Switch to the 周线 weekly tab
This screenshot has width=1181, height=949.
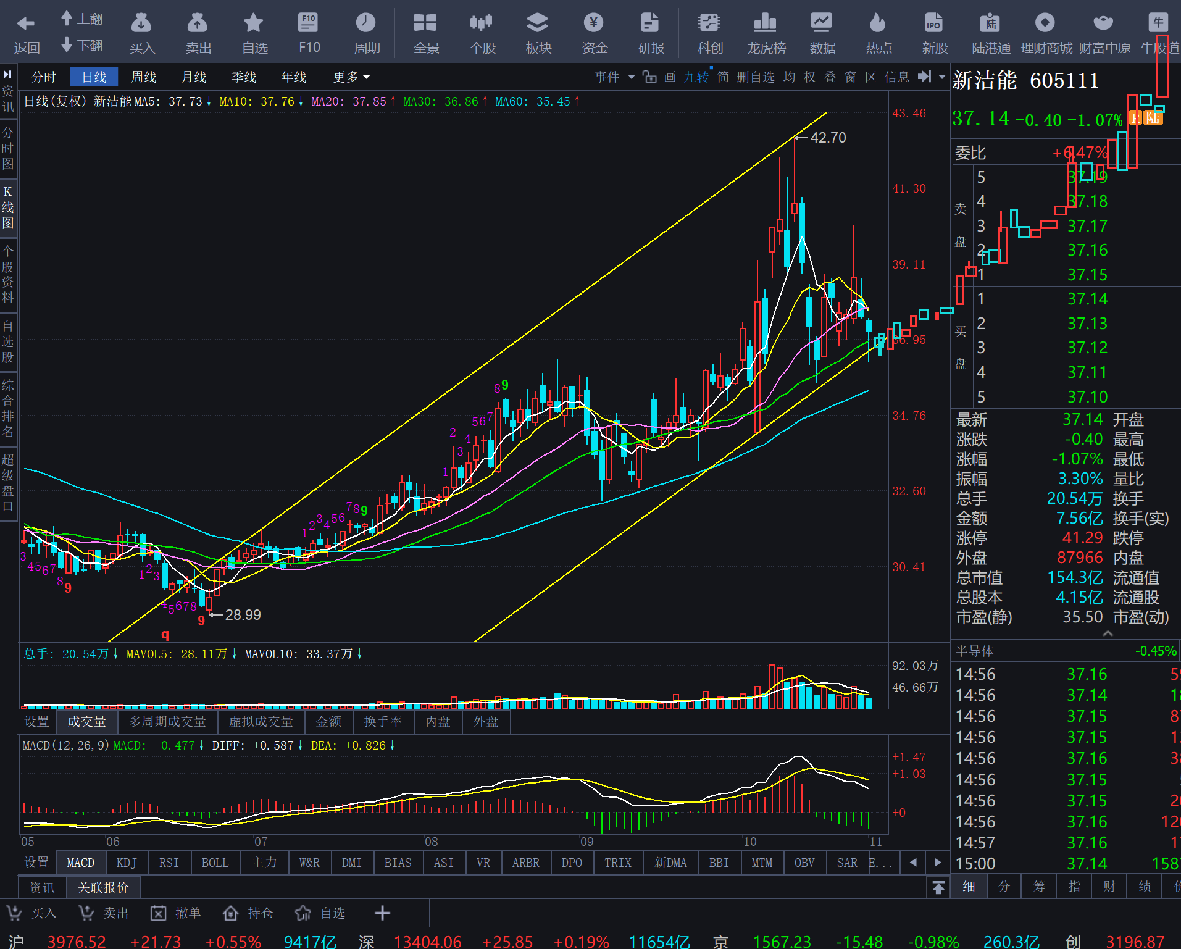143,77
